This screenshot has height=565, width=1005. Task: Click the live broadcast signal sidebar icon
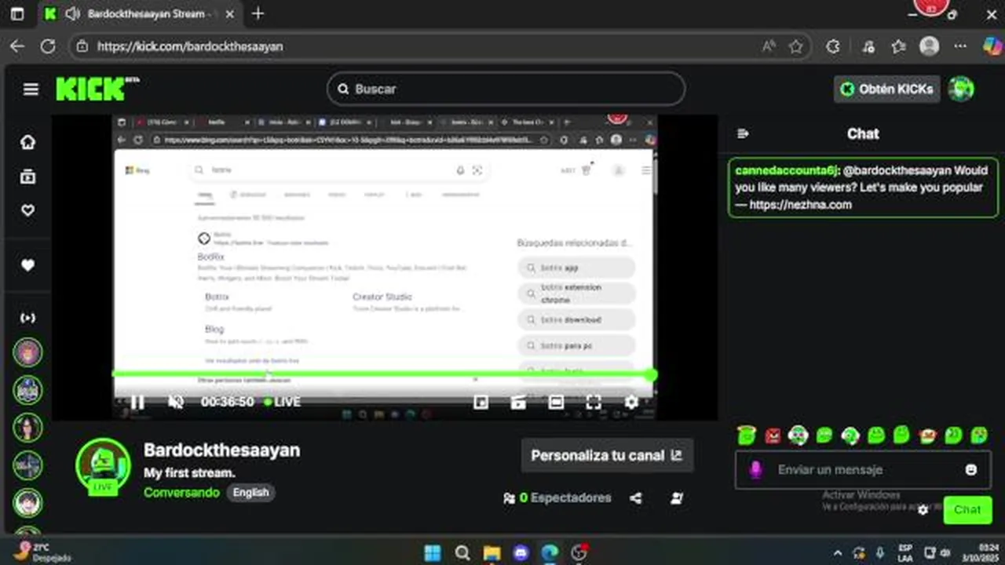click(28, 318)
